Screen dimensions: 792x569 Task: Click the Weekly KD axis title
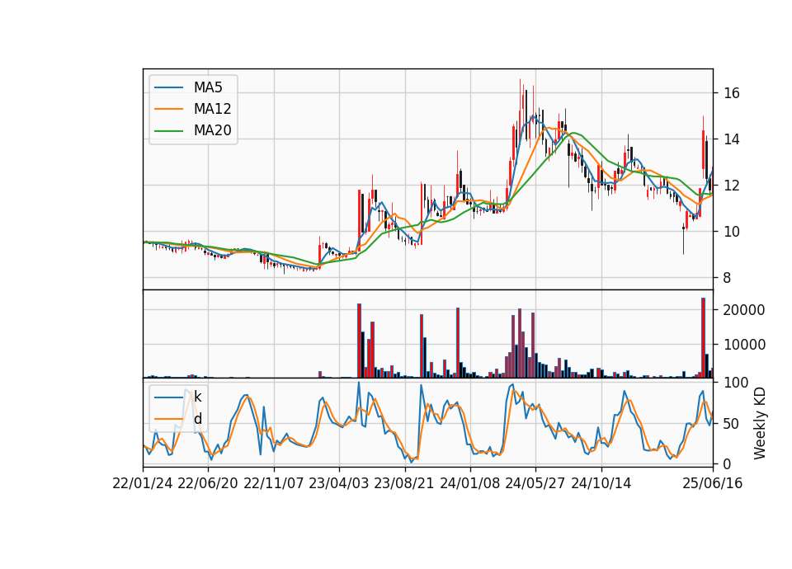point(759,424)
